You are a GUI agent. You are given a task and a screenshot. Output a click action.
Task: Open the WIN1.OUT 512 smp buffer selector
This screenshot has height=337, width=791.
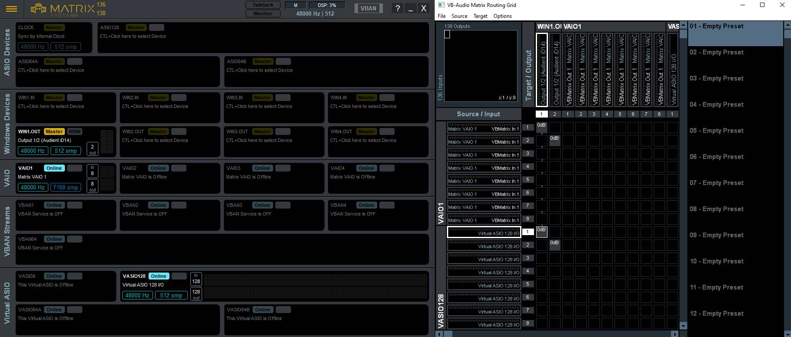66,151
